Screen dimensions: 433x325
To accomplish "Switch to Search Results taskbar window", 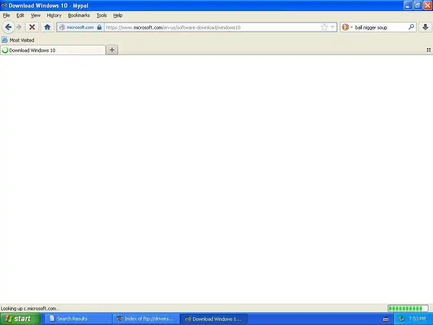I will tap(78, 319).
